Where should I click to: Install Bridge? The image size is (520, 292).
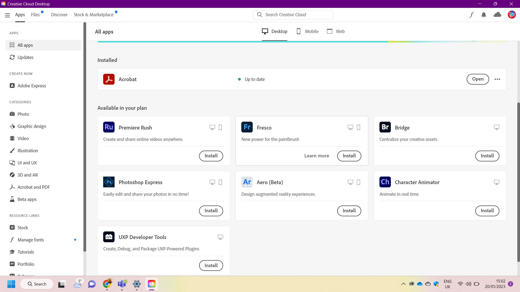pyautogui.click(x=487, y=156)
